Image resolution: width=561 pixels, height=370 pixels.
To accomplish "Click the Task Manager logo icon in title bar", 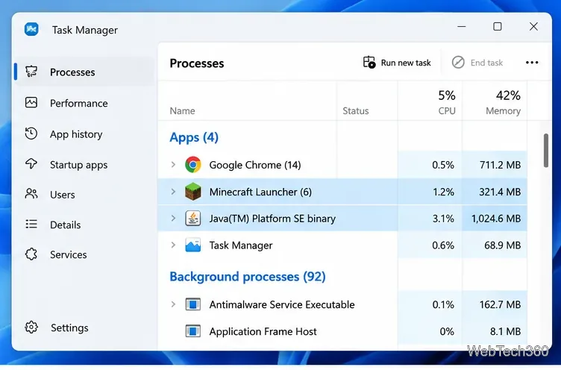I will [31, 29].
